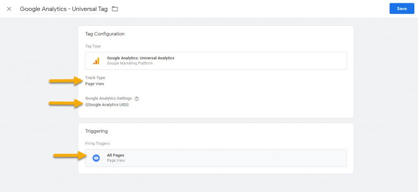Click the Google Analytics Settings label
The image size is (418, 192).
click(109, 98)
